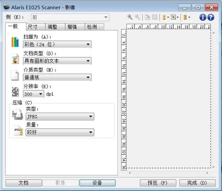Open the compression 类型 JPEG dropdown
Image resolution: width=222 pixels, height=191 pixels.
pos(60,117)
